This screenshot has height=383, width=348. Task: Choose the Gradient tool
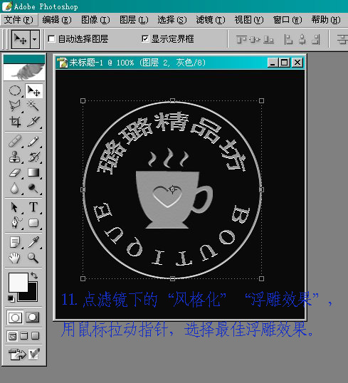click(x=33, y=172)
